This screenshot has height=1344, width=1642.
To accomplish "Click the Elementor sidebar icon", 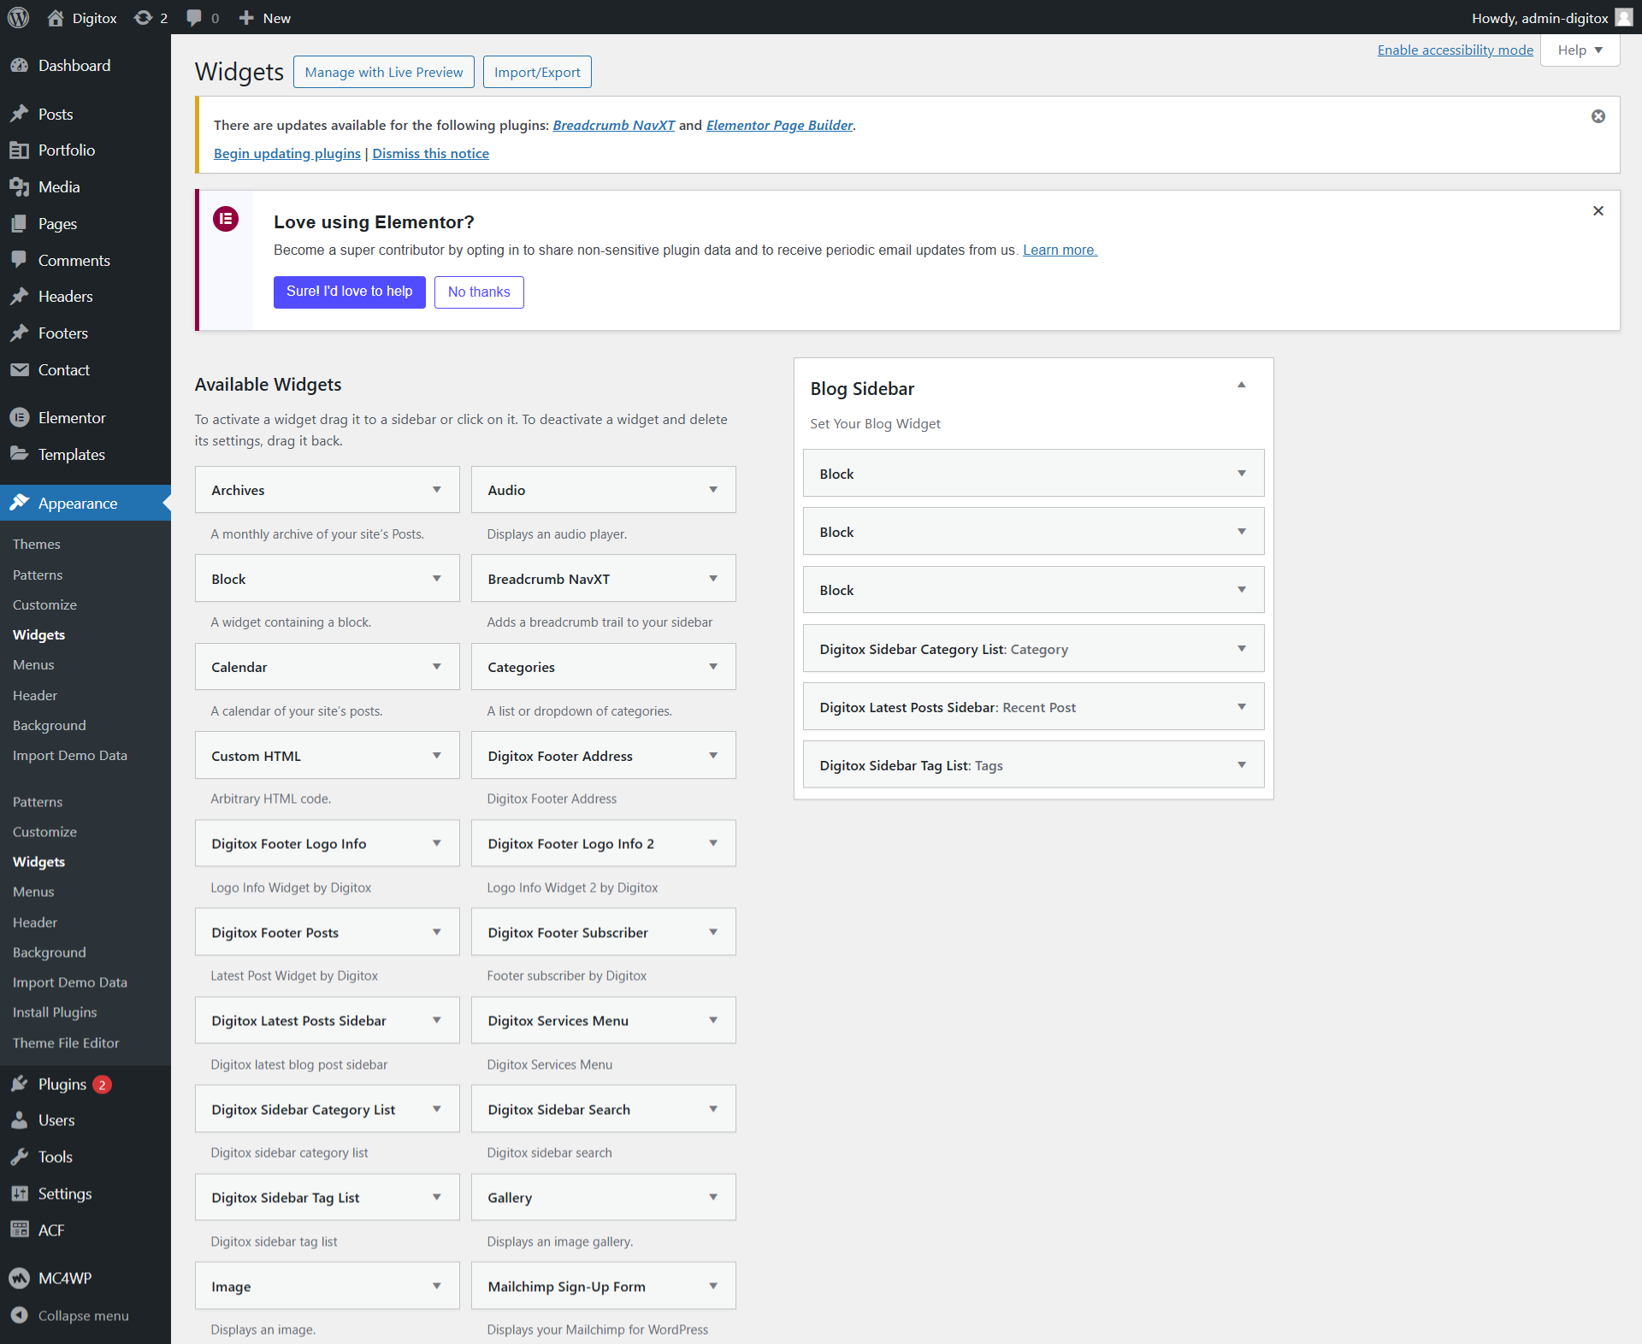I will (20, 418).
